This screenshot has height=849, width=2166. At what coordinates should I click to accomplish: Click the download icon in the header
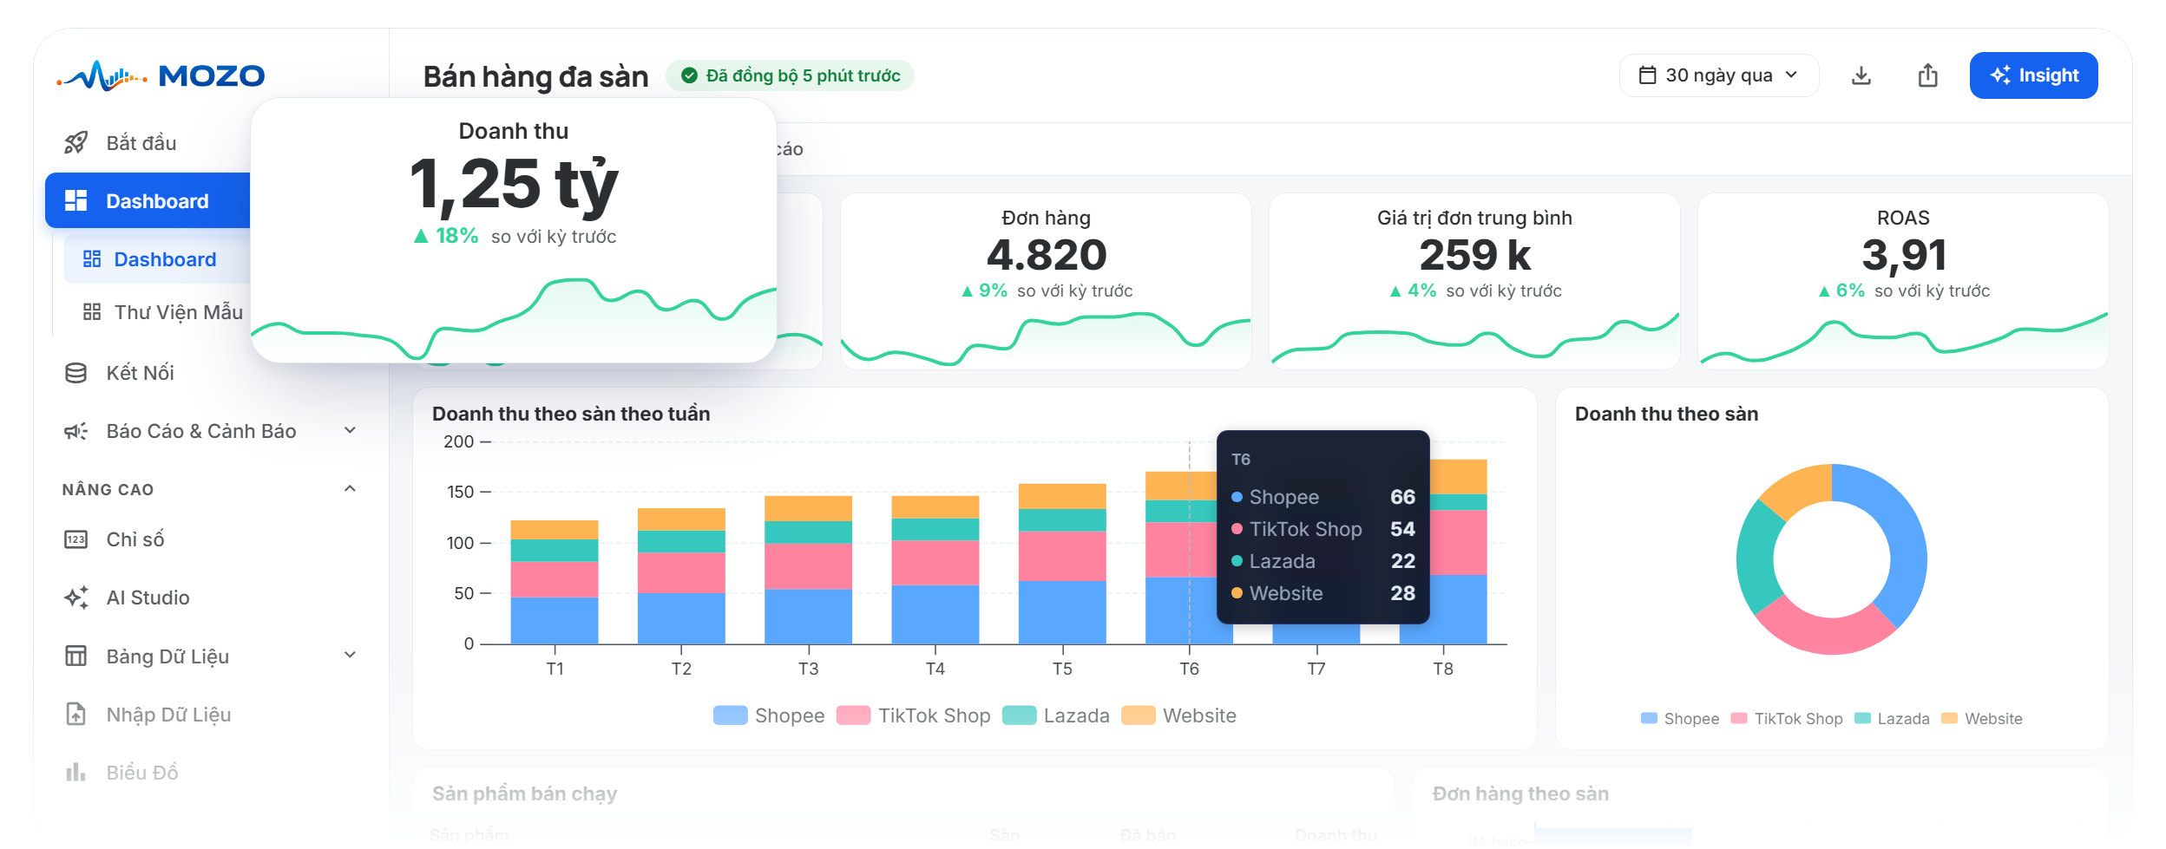tap(1861, 75)
